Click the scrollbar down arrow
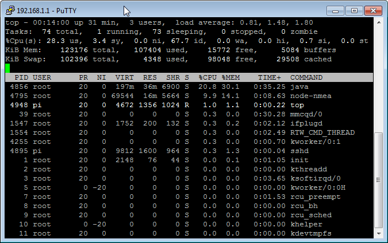The height and width of the screenshot is (243, 388). (x=378, y=233)
